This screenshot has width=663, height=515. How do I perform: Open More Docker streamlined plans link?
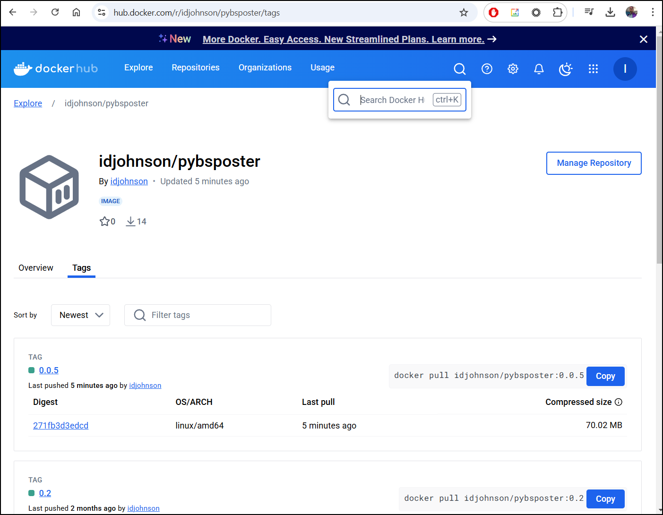click(344, 39)
